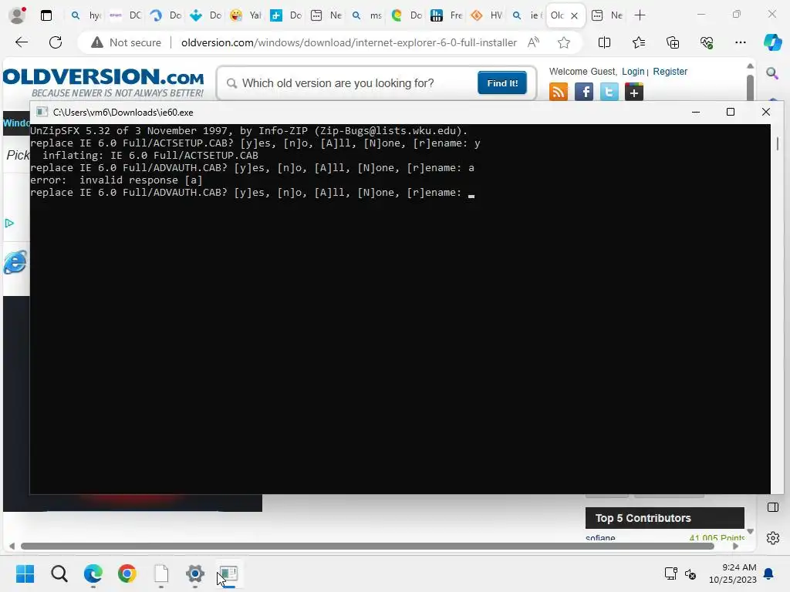This screenshot has height=592, width=790.
Task: Refresh the current page
Action: click(56, 42)
